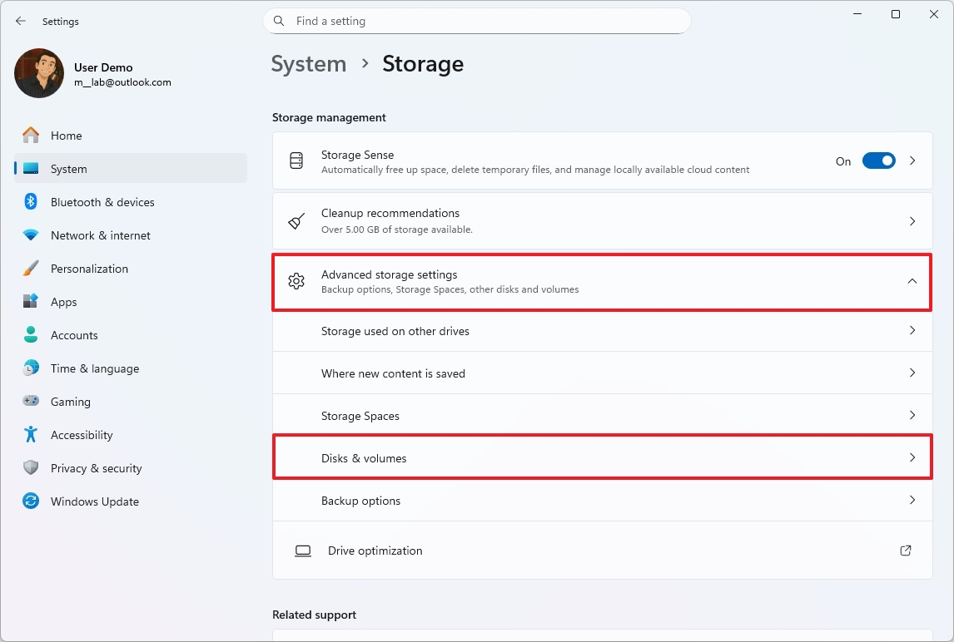Click the Windows Update icon

point(30,501)
